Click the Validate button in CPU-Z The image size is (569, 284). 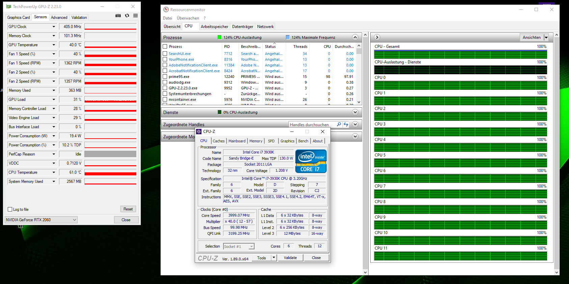pyautogui.click(x=290, y=258)
